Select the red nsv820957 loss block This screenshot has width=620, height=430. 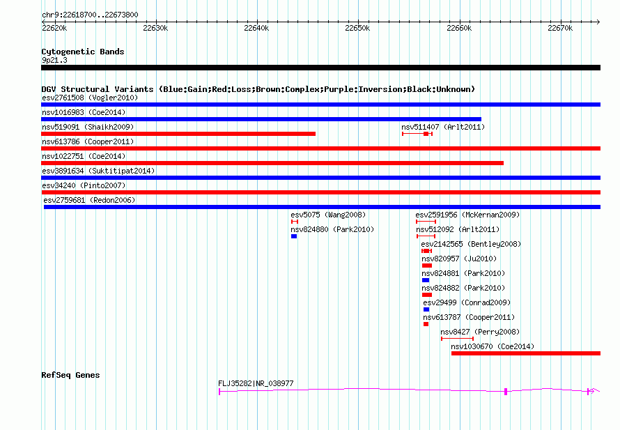pyautogui.click(x=427, y=266)
